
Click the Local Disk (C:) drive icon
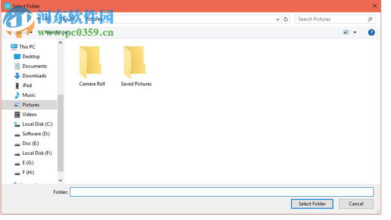coord(17,124)
